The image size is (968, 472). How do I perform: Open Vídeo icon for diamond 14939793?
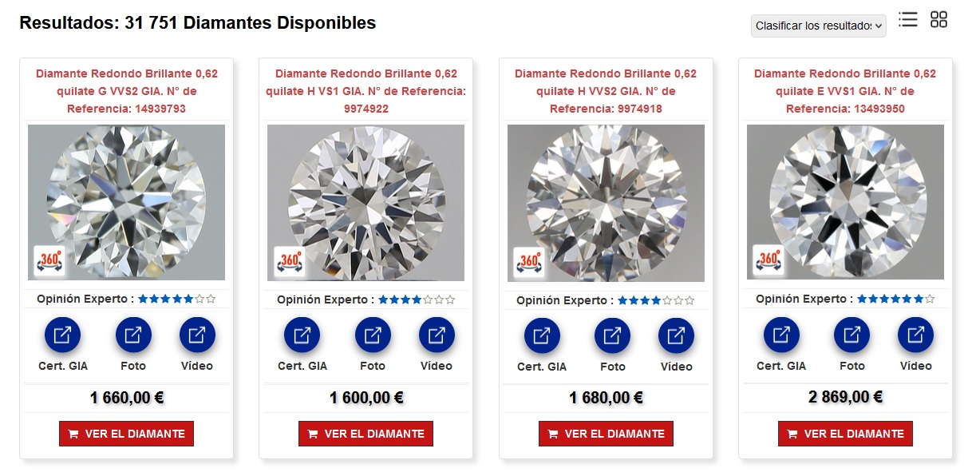click(x=197, y=335)
